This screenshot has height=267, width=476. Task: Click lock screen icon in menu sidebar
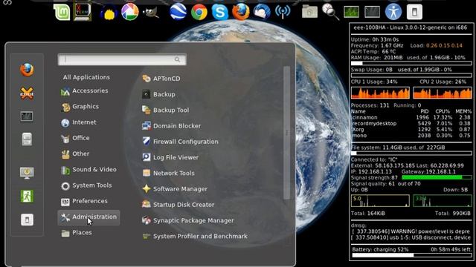click(27, 173)
